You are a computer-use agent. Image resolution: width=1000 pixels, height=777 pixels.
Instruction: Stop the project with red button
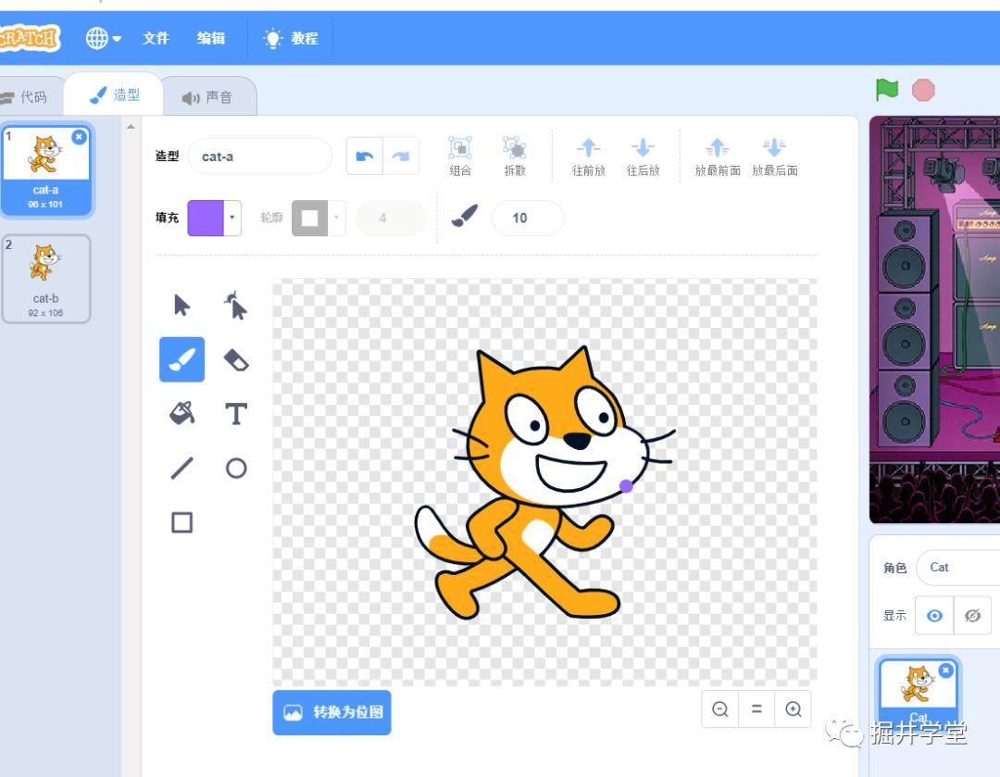click(x=923, y=90)
